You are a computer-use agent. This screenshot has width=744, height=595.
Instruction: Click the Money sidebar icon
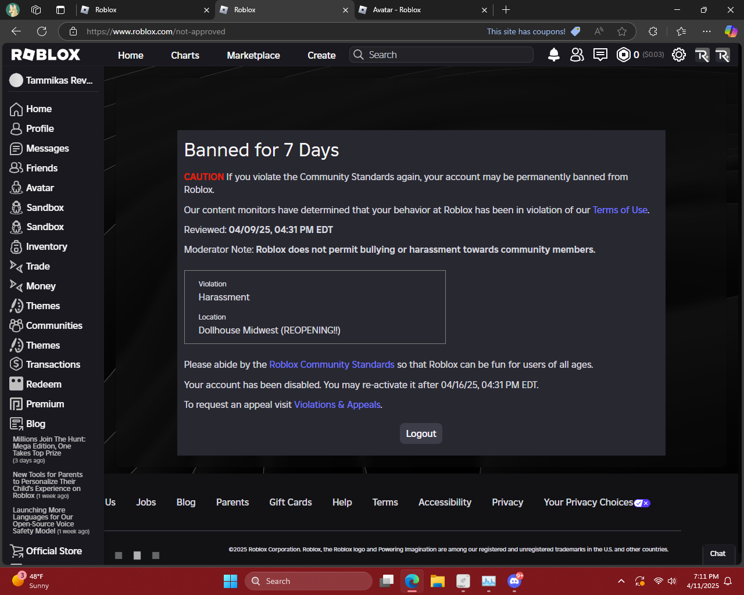pyautogui.click(x=16, y=286)
